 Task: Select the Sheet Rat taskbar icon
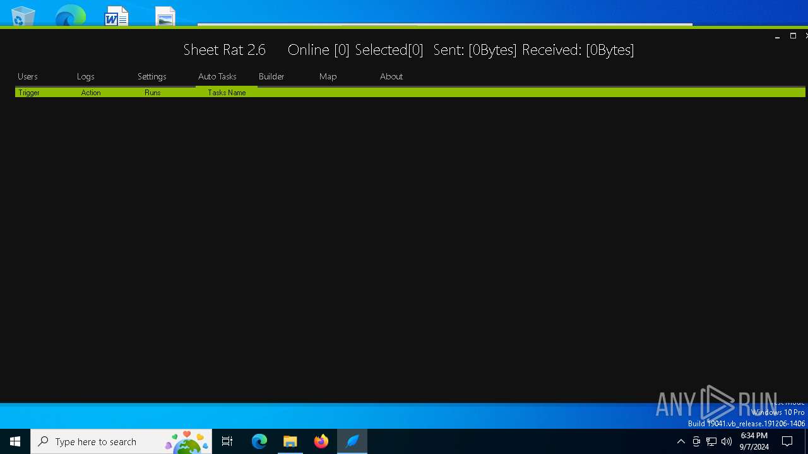[352, 441]
